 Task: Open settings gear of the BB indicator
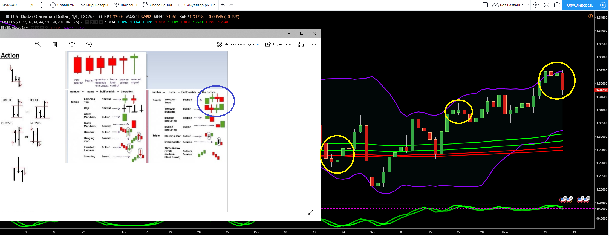37,28
